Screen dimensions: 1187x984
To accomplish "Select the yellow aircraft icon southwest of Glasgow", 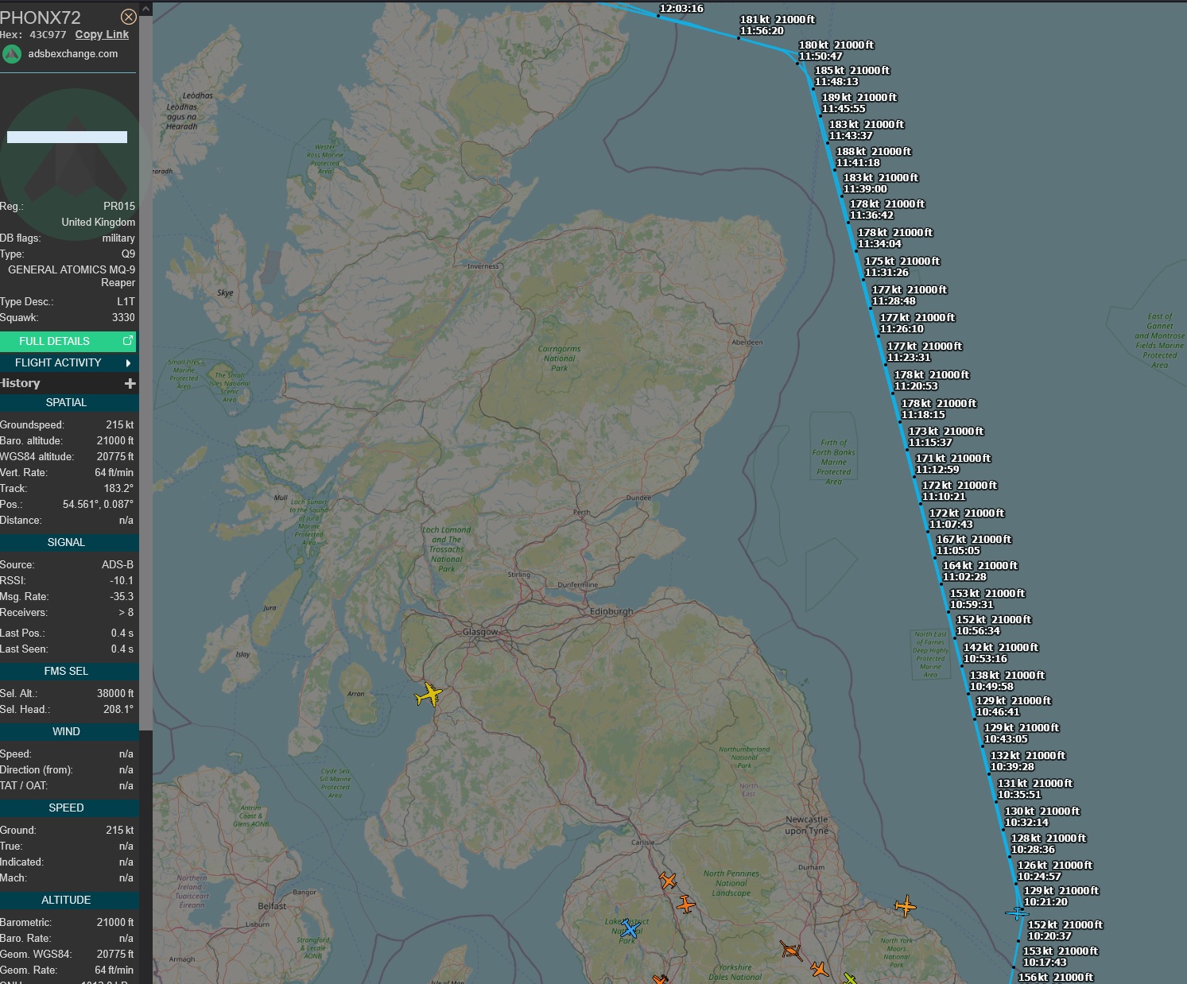I will coord(429,695).
